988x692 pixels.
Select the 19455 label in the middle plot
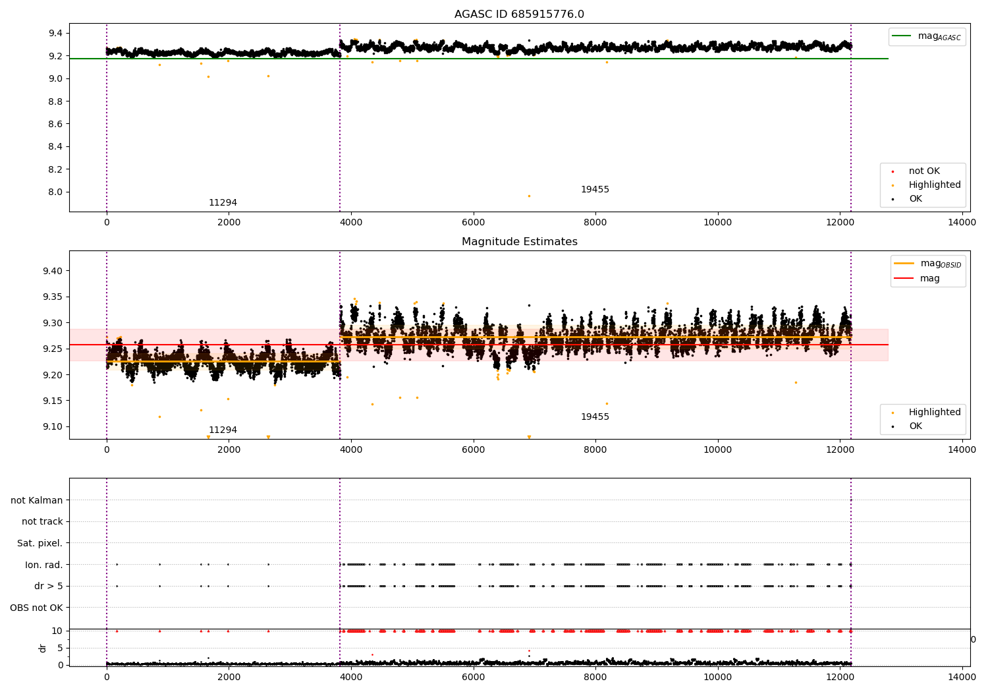pos(595,417)
